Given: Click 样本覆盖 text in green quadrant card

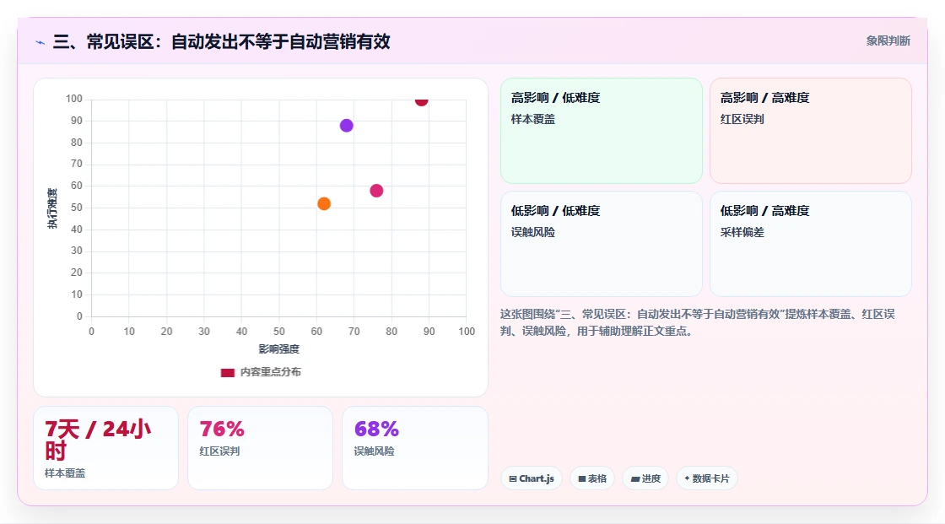Looking at the screenshot, I should click(532, 119).
